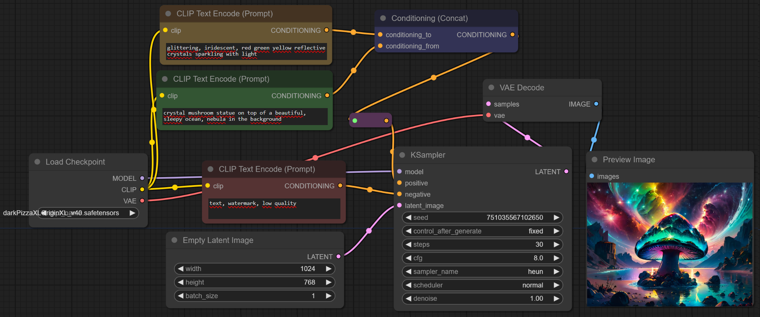This screenshot has height=317, width=760.
Task: Collapse the KSampler node using its title dot
Action: [402, 155]
